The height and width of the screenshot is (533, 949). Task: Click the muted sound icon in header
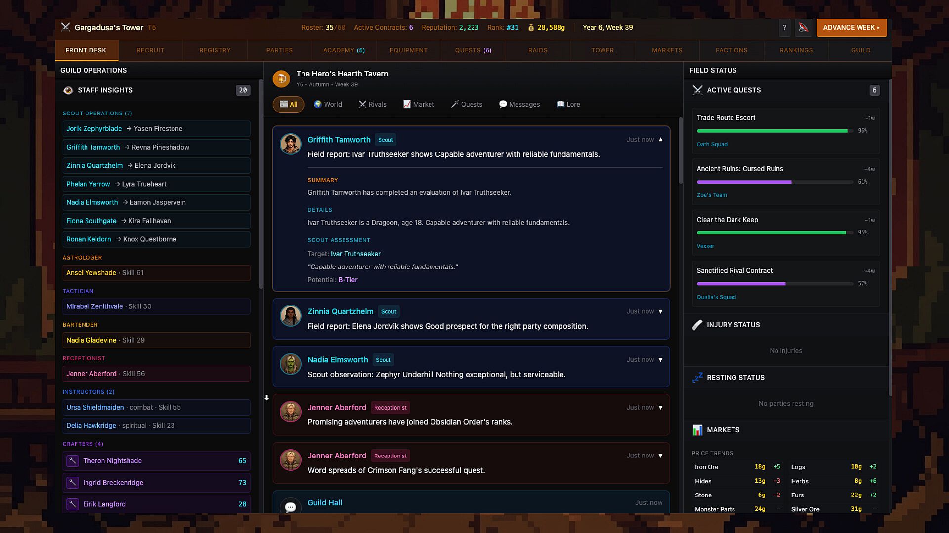[803, 28]
